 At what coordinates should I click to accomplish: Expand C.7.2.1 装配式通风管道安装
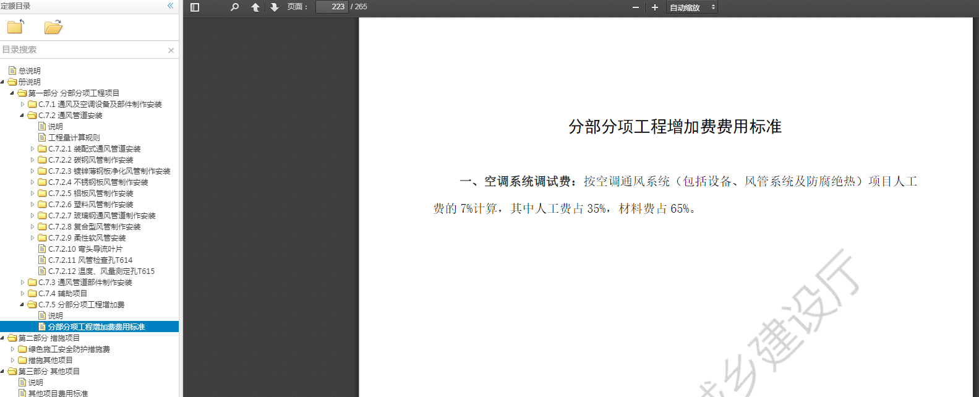click(x=32, y=148)
